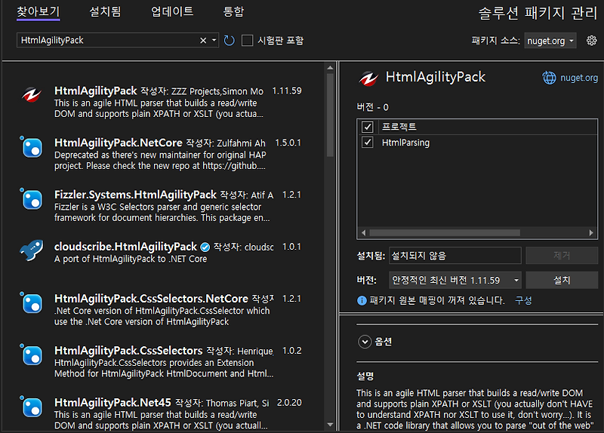Click the info icon for package source mapping
Viewport: 604px width, 433px height.
[362, 300]
